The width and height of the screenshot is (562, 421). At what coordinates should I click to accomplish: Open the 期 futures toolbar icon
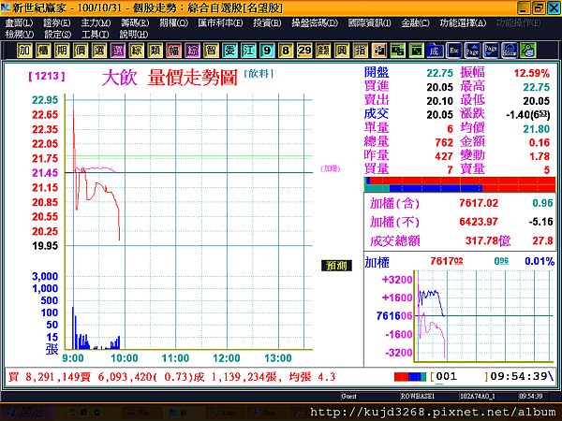tap(62, 51)
